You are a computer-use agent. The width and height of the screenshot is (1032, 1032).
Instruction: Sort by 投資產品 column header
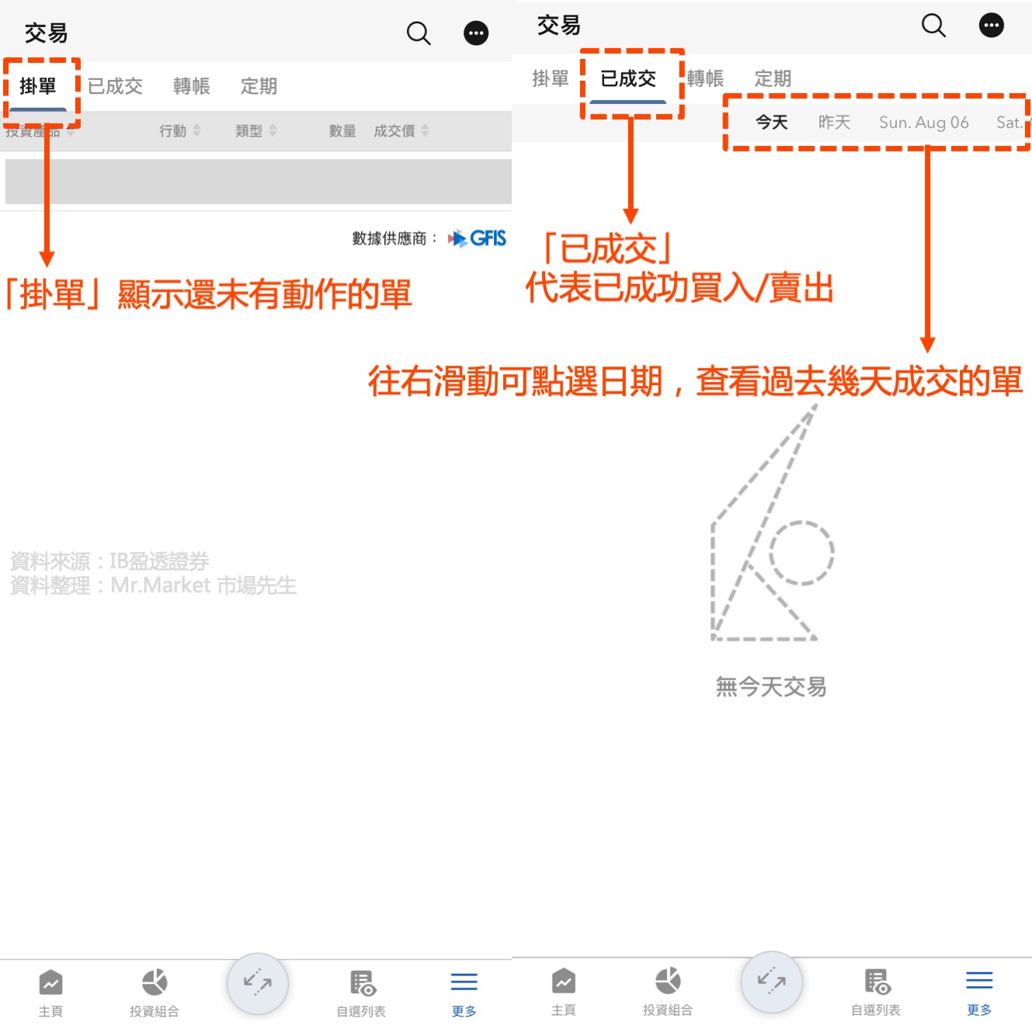tap(40, 131)
